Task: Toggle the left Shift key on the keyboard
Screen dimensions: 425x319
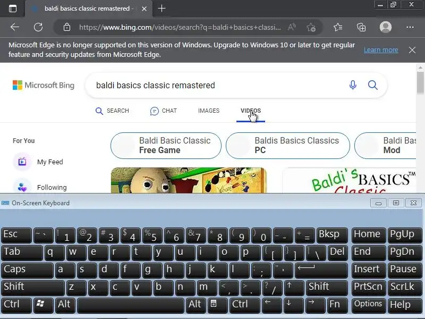Action: point(33,288)
